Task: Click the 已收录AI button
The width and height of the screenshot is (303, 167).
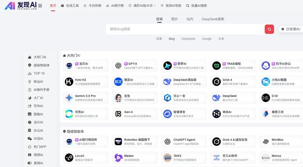Action: pyautogui.click(x=291, y=29)
